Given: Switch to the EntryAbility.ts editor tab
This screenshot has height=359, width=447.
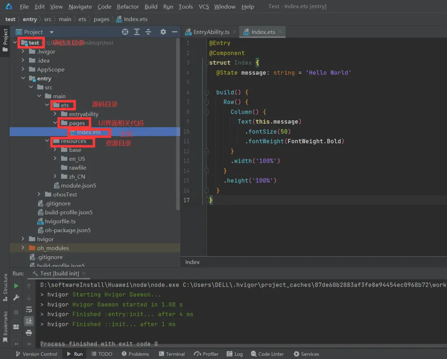Looking at the screenshot, I should pos(211,32).
